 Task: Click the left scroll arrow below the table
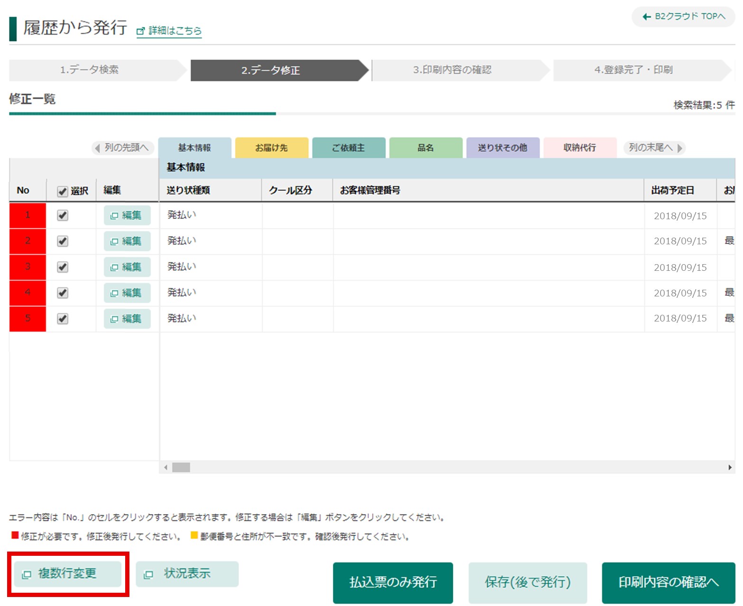pos(165,468)
